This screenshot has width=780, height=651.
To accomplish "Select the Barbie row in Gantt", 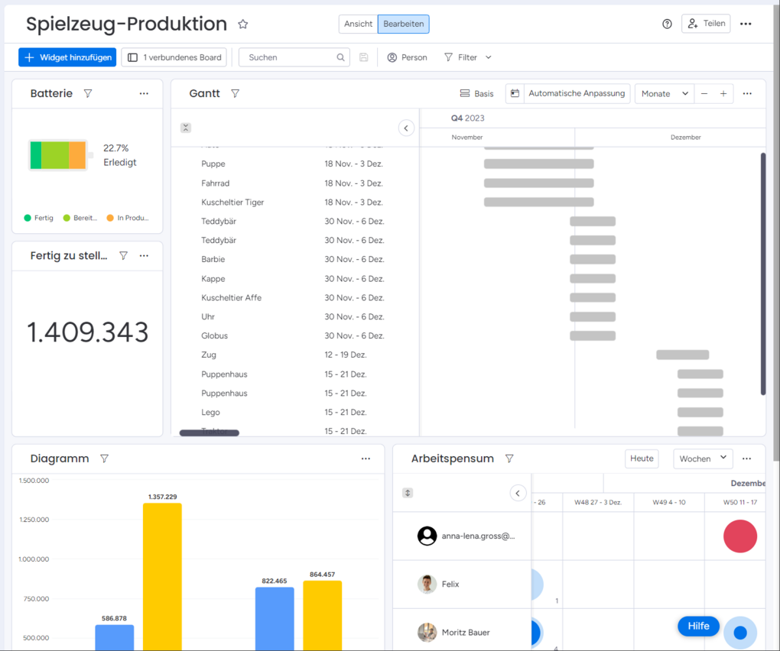I will [295, 259].
